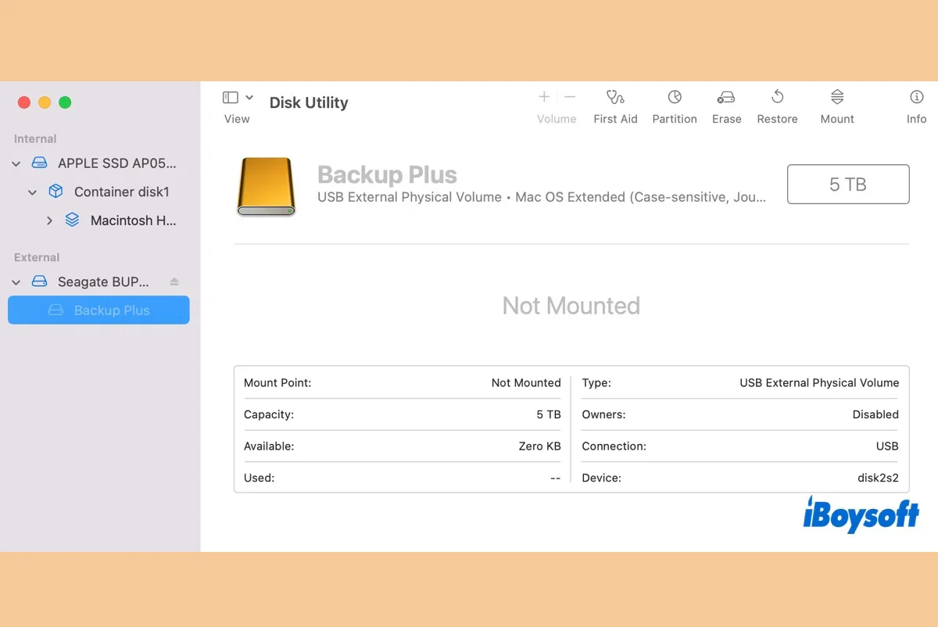The image size is (938, 627).
Task: Click the Connection 'USB' value
Action: pos(887,446)
